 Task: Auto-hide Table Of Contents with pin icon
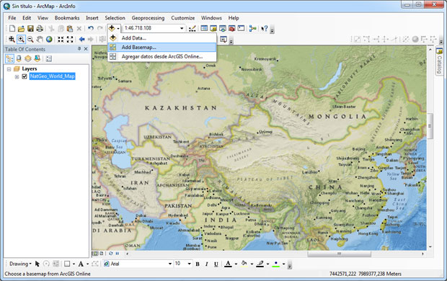pyautogui.click(x=79, y=49)
